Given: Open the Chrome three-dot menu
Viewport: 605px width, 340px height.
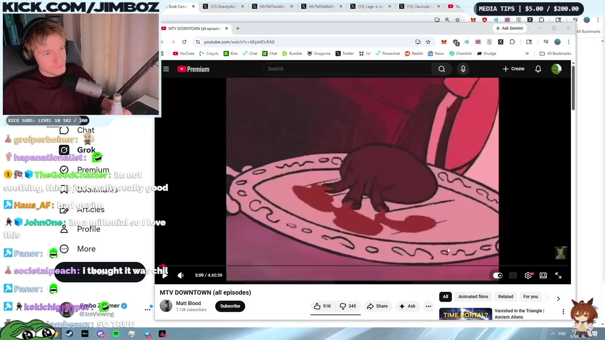Looking at the screenshot, I should [569, 42].
